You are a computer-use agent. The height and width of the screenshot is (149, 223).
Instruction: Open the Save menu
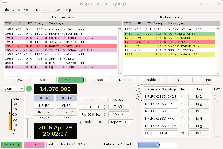(x=56, y=10)
